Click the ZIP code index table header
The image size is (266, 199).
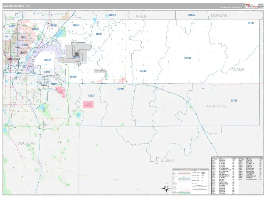coord(237,157)
